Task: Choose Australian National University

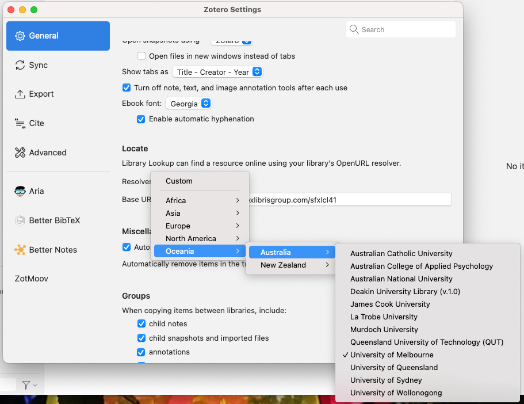Action: pos(428,279)
